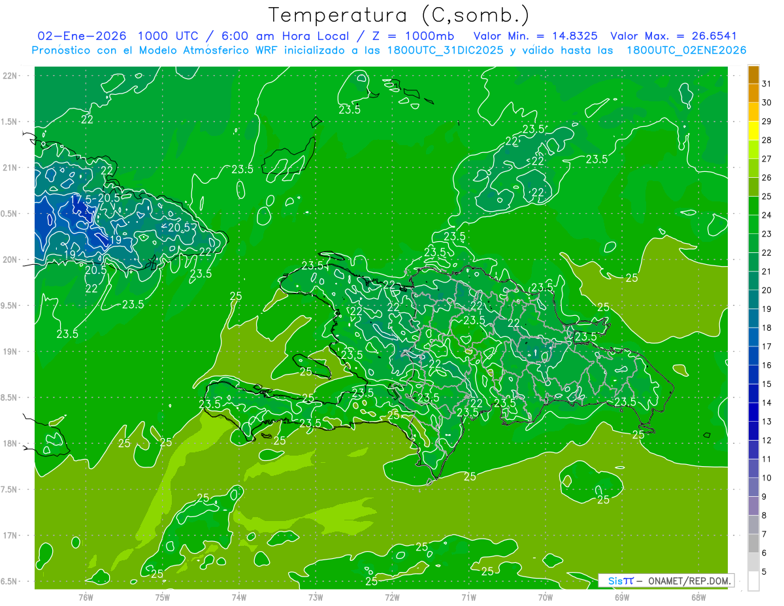Click the 1.5N latitude axis label
784x606 pixels.
pos(10,122)
